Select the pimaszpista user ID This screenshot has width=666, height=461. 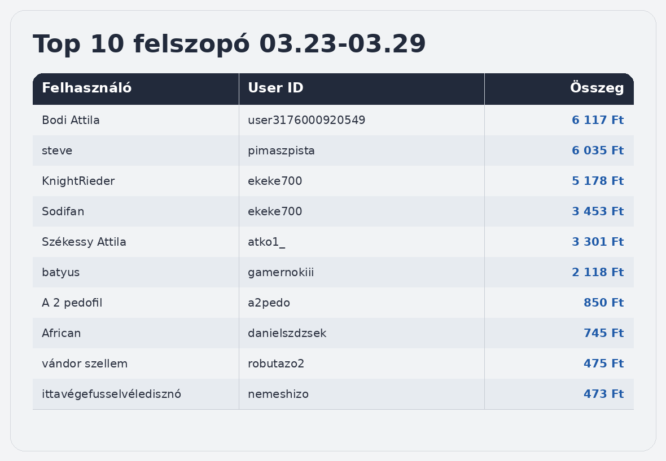[281, 150]
